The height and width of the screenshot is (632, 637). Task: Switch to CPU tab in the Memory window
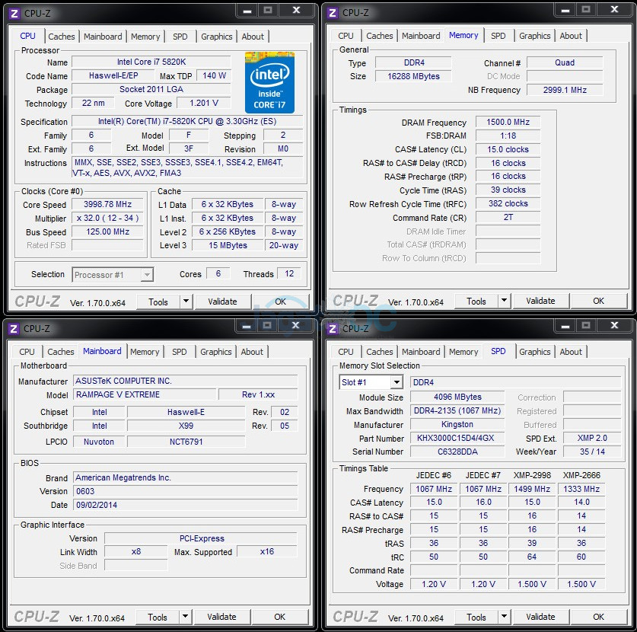(x=346, y=36)
